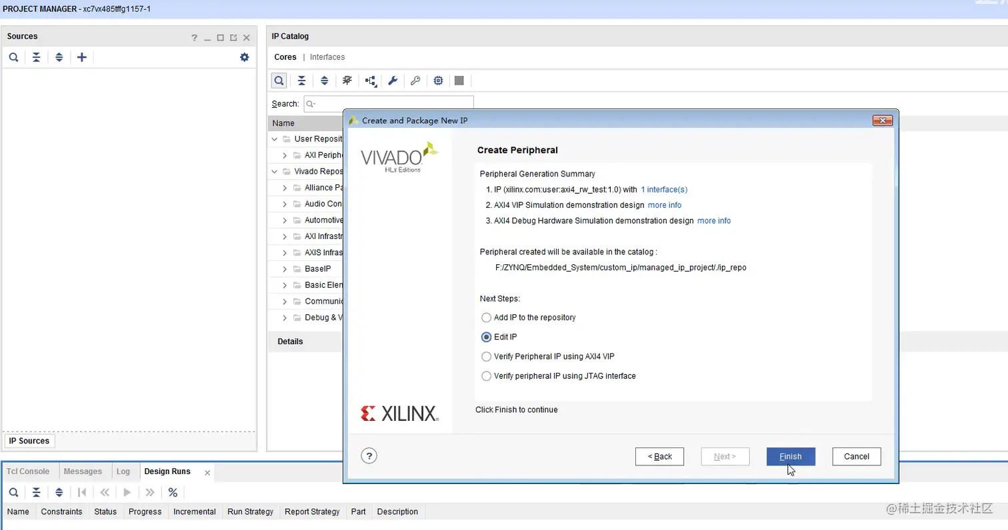Click the Back button

(x=659, y=456)
